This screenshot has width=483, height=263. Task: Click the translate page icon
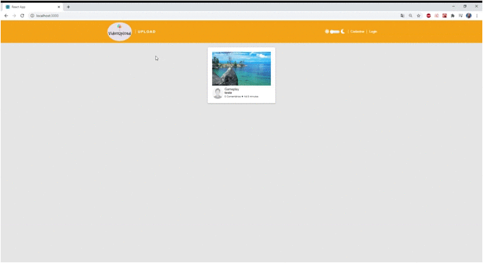(x=402, y=16)
